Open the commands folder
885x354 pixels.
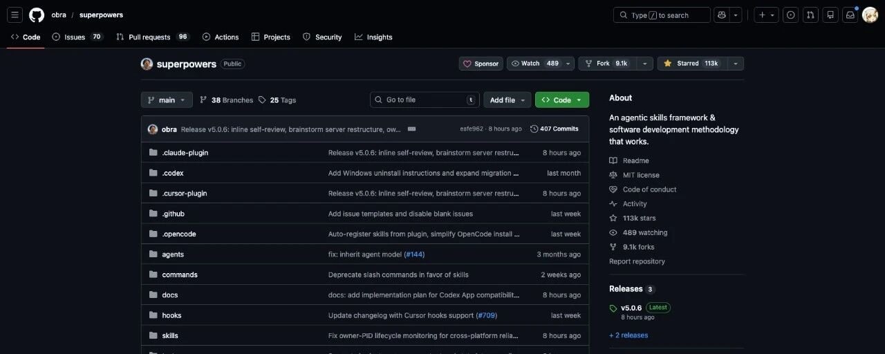tap(180, 274)
